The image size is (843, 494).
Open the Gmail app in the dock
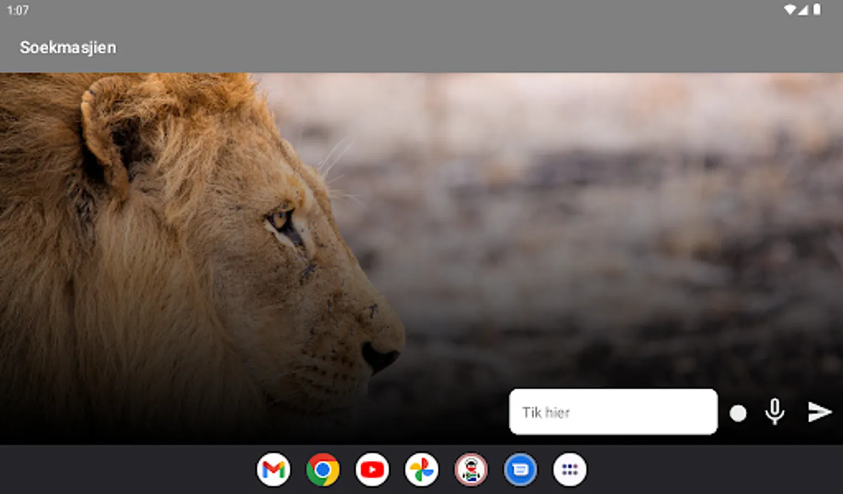coord(273,470)
